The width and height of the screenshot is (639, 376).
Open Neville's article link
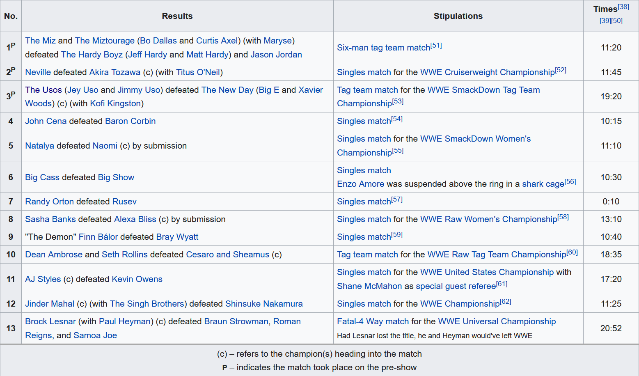pos(38,72)
